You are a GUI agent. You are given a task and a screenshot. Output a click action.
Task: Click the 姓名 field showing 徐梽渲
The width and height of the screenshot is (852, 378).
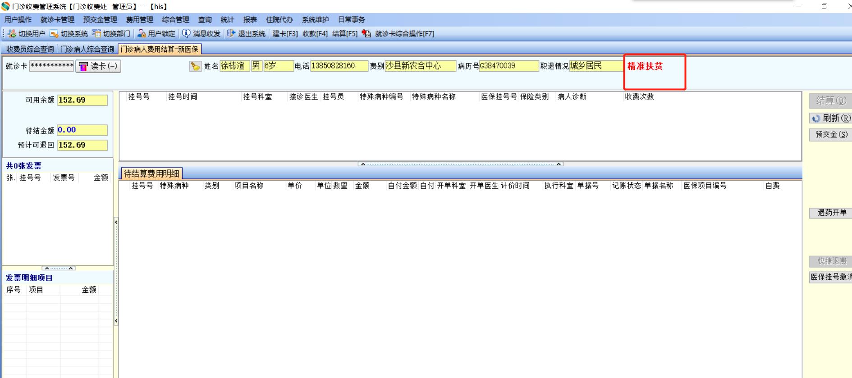pyautogui.click(x=234, y=66)
